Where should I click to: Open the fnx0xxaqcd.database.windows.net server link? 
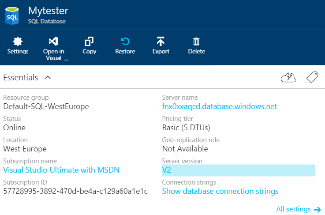click(x=219, y=106)
